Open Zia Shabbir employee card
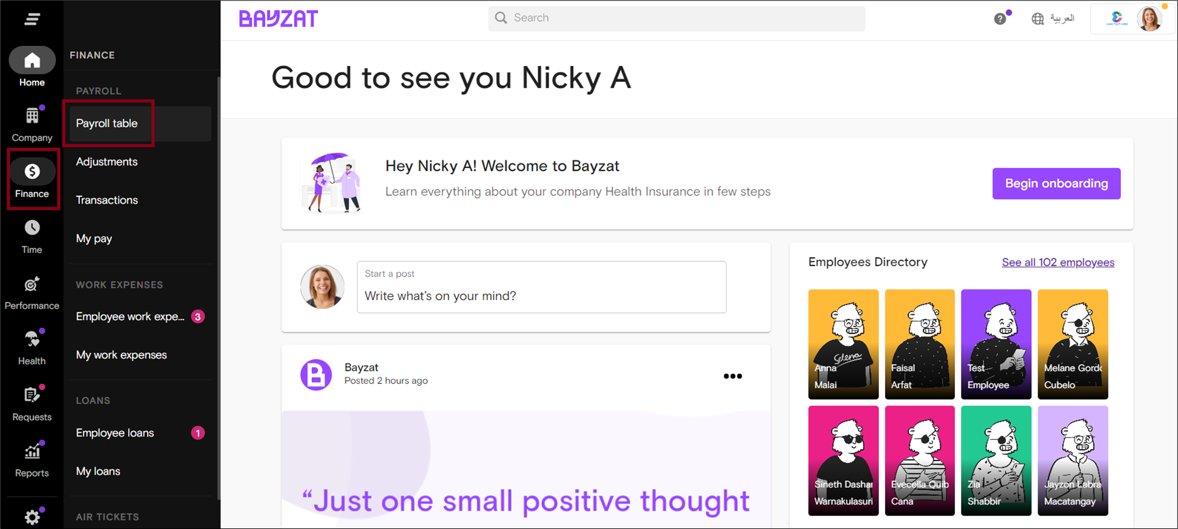Viewport: 1178px width, 529px height. (x=996, y=461)
